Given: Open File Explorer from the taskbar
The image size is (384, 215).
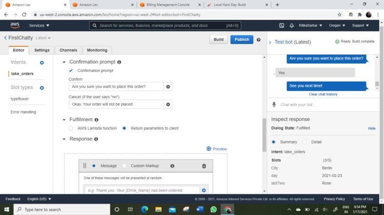Looking at the screenshot, I should tap(159, 209).
